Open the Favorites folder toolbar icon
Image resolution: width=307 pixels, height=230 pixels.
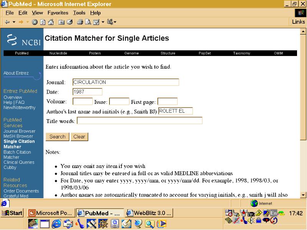click(x=61, y=22)
